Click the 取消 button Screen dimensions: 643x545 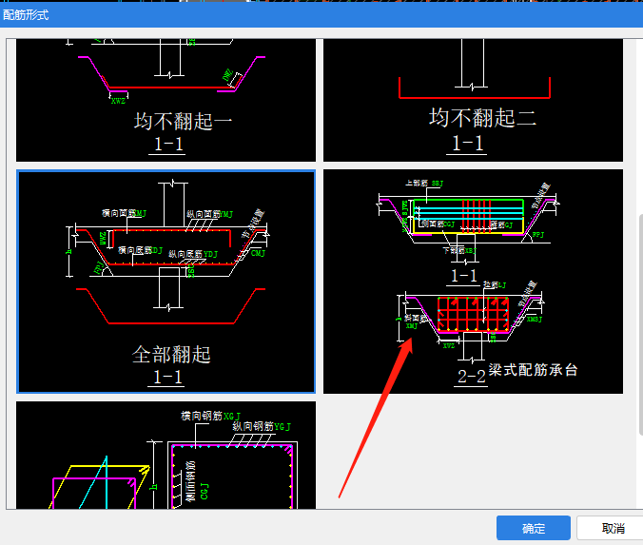[613, 528]
